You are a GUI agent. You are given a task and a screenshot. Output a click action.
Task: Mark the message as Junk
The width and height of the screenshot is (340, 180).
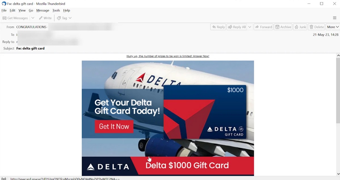coord(300,27)
